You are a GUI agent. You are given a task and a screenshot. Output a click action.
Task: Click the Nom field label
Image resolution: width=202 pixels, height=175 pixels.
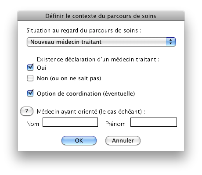click(32, 124)
